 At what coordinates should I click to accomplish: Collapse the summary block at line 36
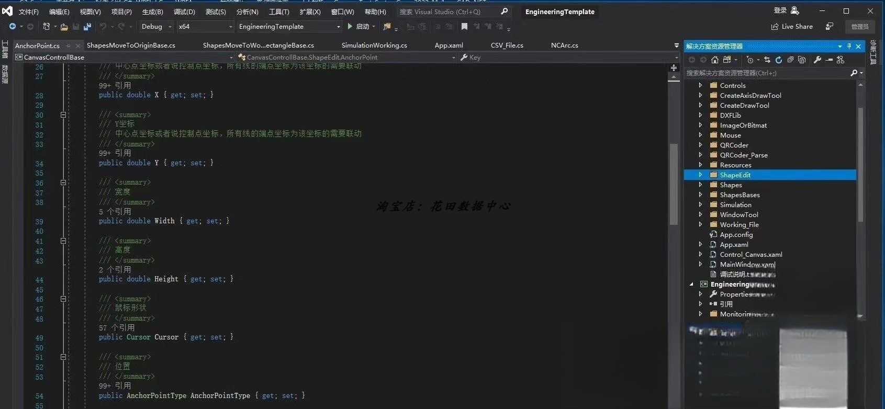click(x=63, y=183)
